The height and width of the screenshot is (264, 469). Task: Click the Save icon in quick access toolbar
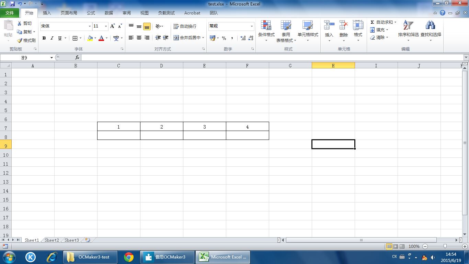pyautogui.click(x=12, y=4)
